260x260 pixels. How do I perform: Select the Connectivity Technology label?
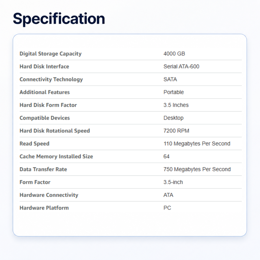click(x=51, y=79)
